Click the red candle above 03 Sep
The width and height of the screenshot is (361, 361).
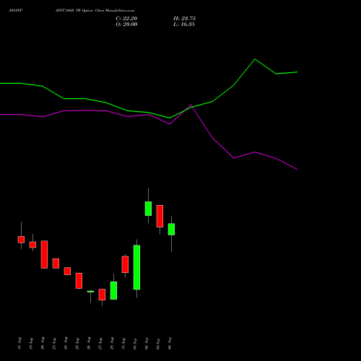[160, 216]
